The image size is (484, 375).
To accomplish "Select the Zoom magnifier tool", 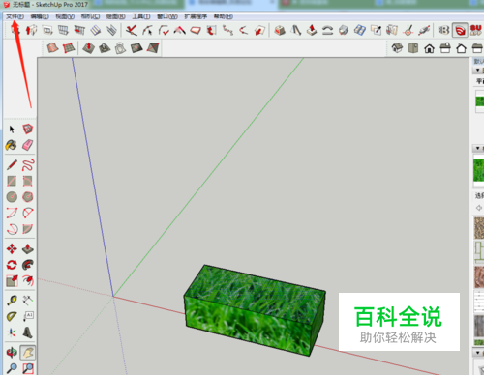I will pyautogui.click(x=12, y=368).
